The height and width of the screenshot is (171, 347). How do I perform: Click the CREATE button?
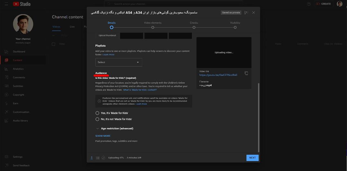(x=323, y=4)
